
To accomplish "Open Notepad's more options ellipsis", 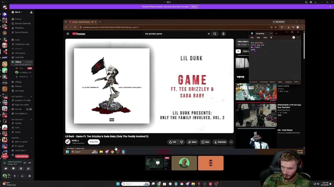I will [298, 38].
